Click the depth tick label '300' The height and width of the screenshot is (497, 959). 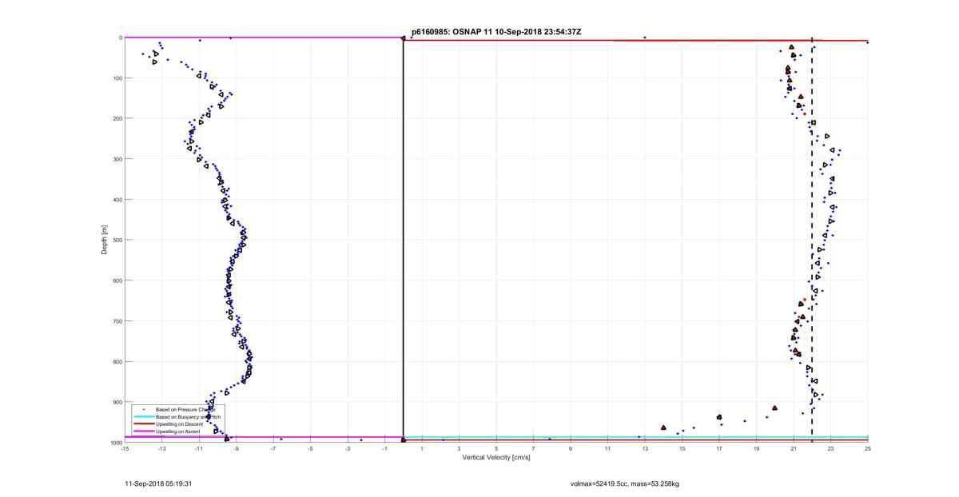[x=117, y=159]
